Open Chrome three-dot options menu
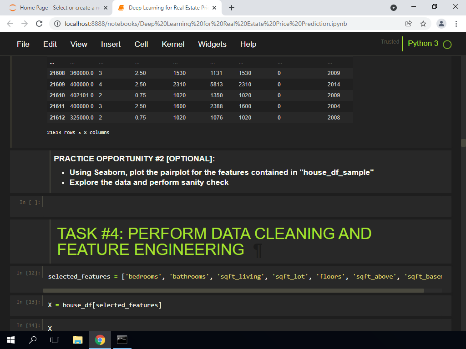The width and height of the screenshot is (466, 349). click(456, 24)
